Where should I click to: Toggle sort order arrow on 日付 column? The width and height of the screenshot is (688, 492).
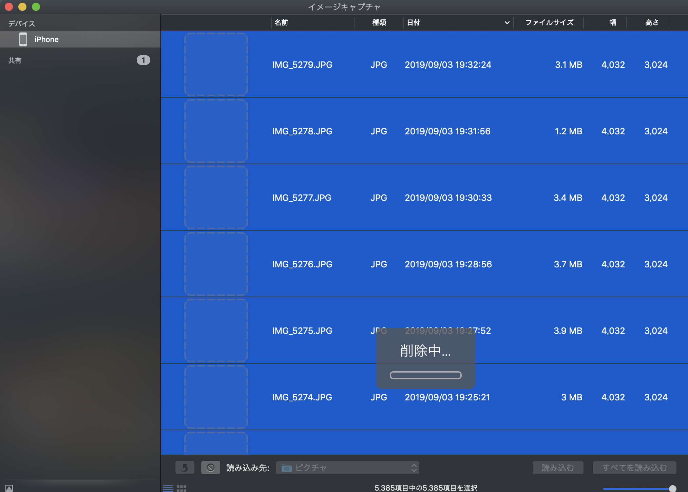pos(507,23)
